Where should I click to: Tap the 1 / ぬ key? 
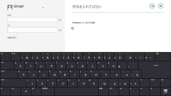[x=26, y=57]
